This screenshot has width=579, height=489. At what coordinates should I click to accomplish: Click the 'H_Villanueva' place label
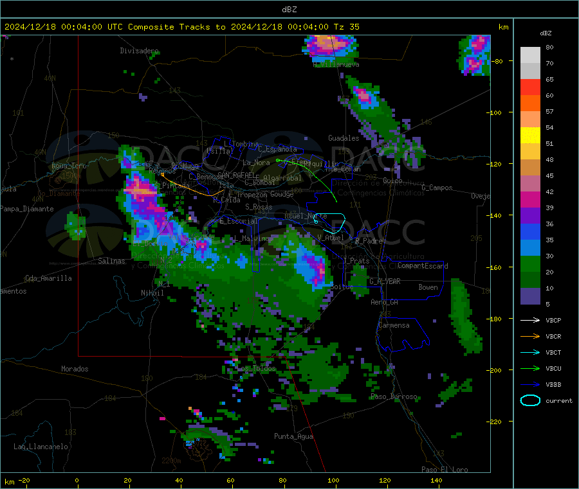click(x=336, y=64)
